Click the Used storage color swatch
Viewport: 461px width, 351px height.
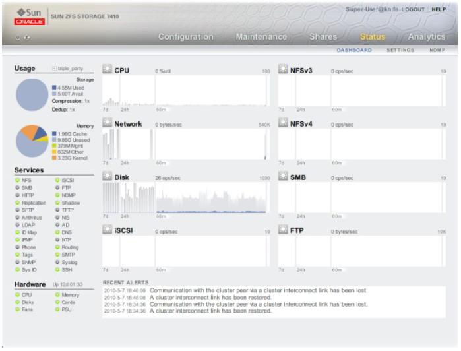(54, 88)
